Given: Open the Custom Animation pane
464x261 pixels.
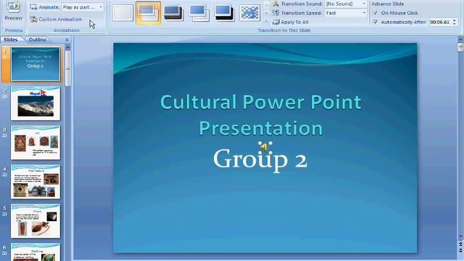Looking at the screenshot, I should [56, 20].
